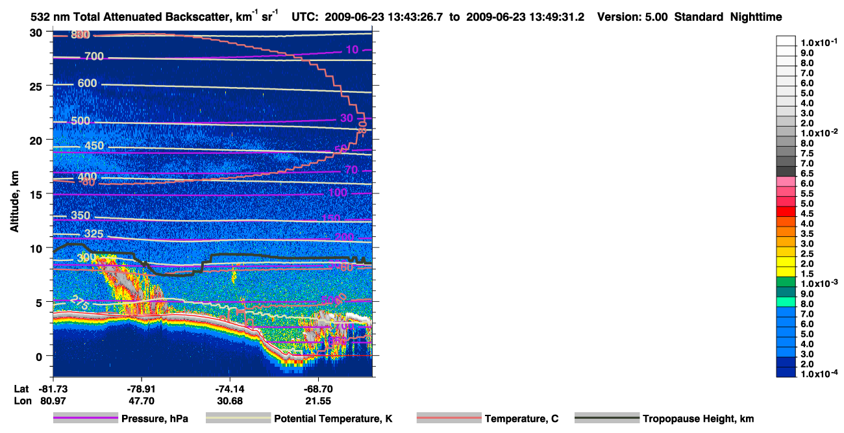Image resolution: width=844 pixels, height=433 pixels.
Task: Click the purple line sample for Pressure legend
Action: click(x=85, y=419)
